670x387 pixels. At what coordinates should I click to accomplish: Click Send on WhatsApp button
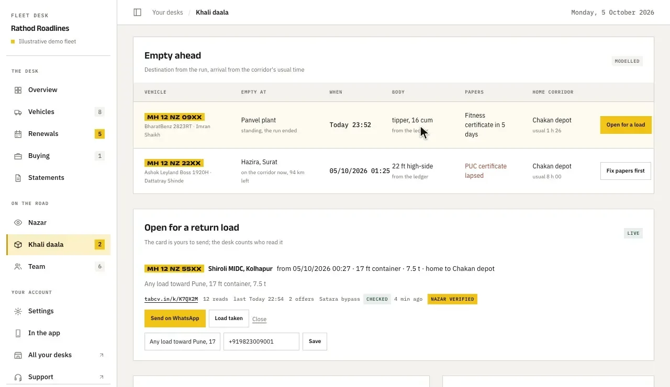pyautogui.click(x=175, y=318)
